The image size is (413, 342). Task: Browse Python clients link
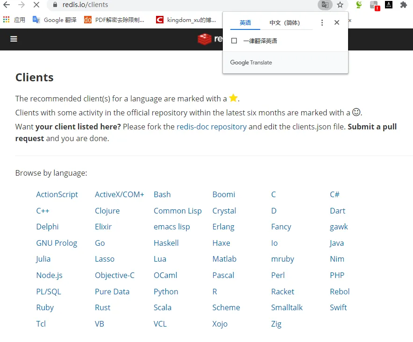166,292
